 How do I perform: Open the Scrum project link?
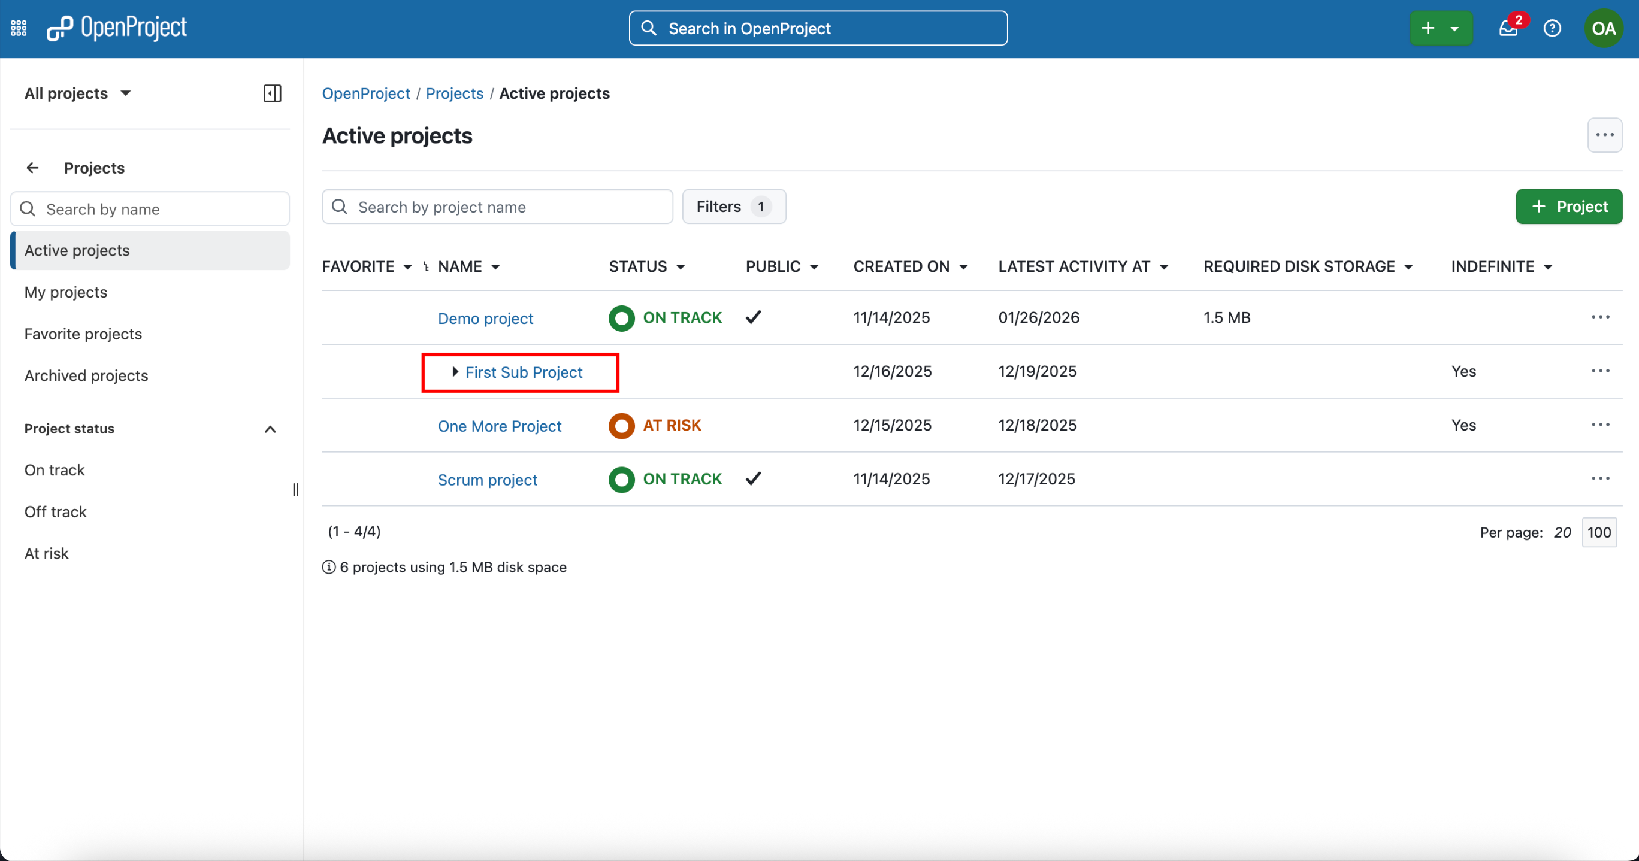pos(488,480)
